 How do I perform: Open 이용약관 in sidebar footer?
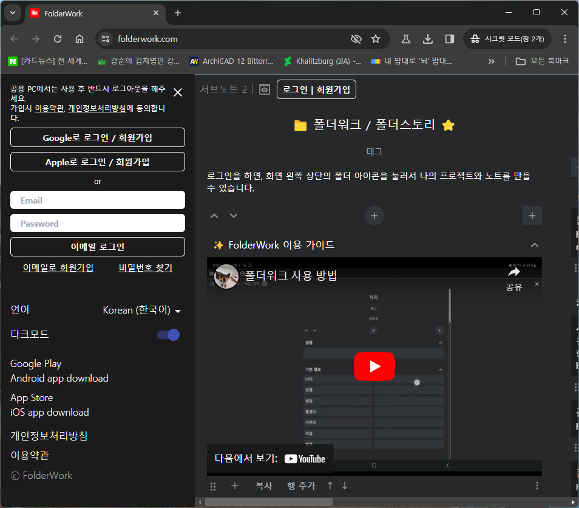click(x=30, y=455)
